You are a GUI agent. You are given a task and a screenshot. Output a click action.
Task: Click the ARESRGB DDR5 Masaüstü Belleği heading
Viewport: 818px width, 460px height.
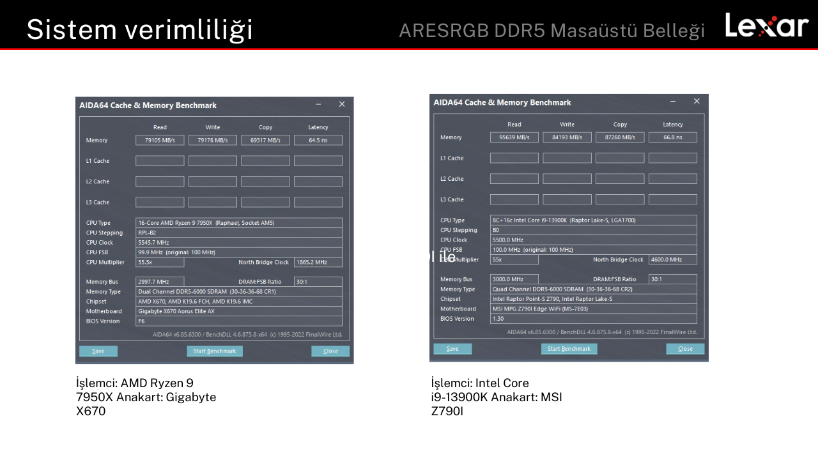[552, 30]
